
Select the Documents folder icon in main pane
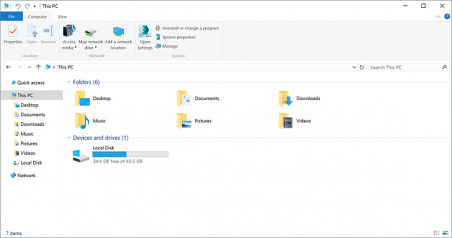pyautogui.click(x=184, y=99)
